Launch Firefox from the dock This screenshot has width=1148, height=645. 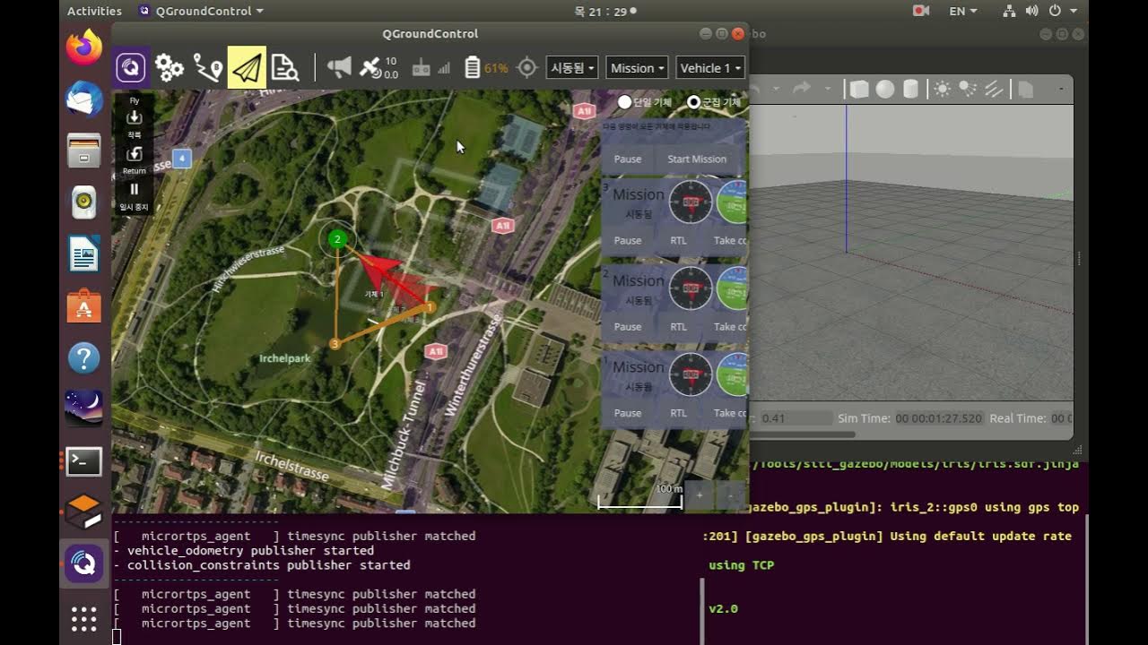[x=84, y=46]
